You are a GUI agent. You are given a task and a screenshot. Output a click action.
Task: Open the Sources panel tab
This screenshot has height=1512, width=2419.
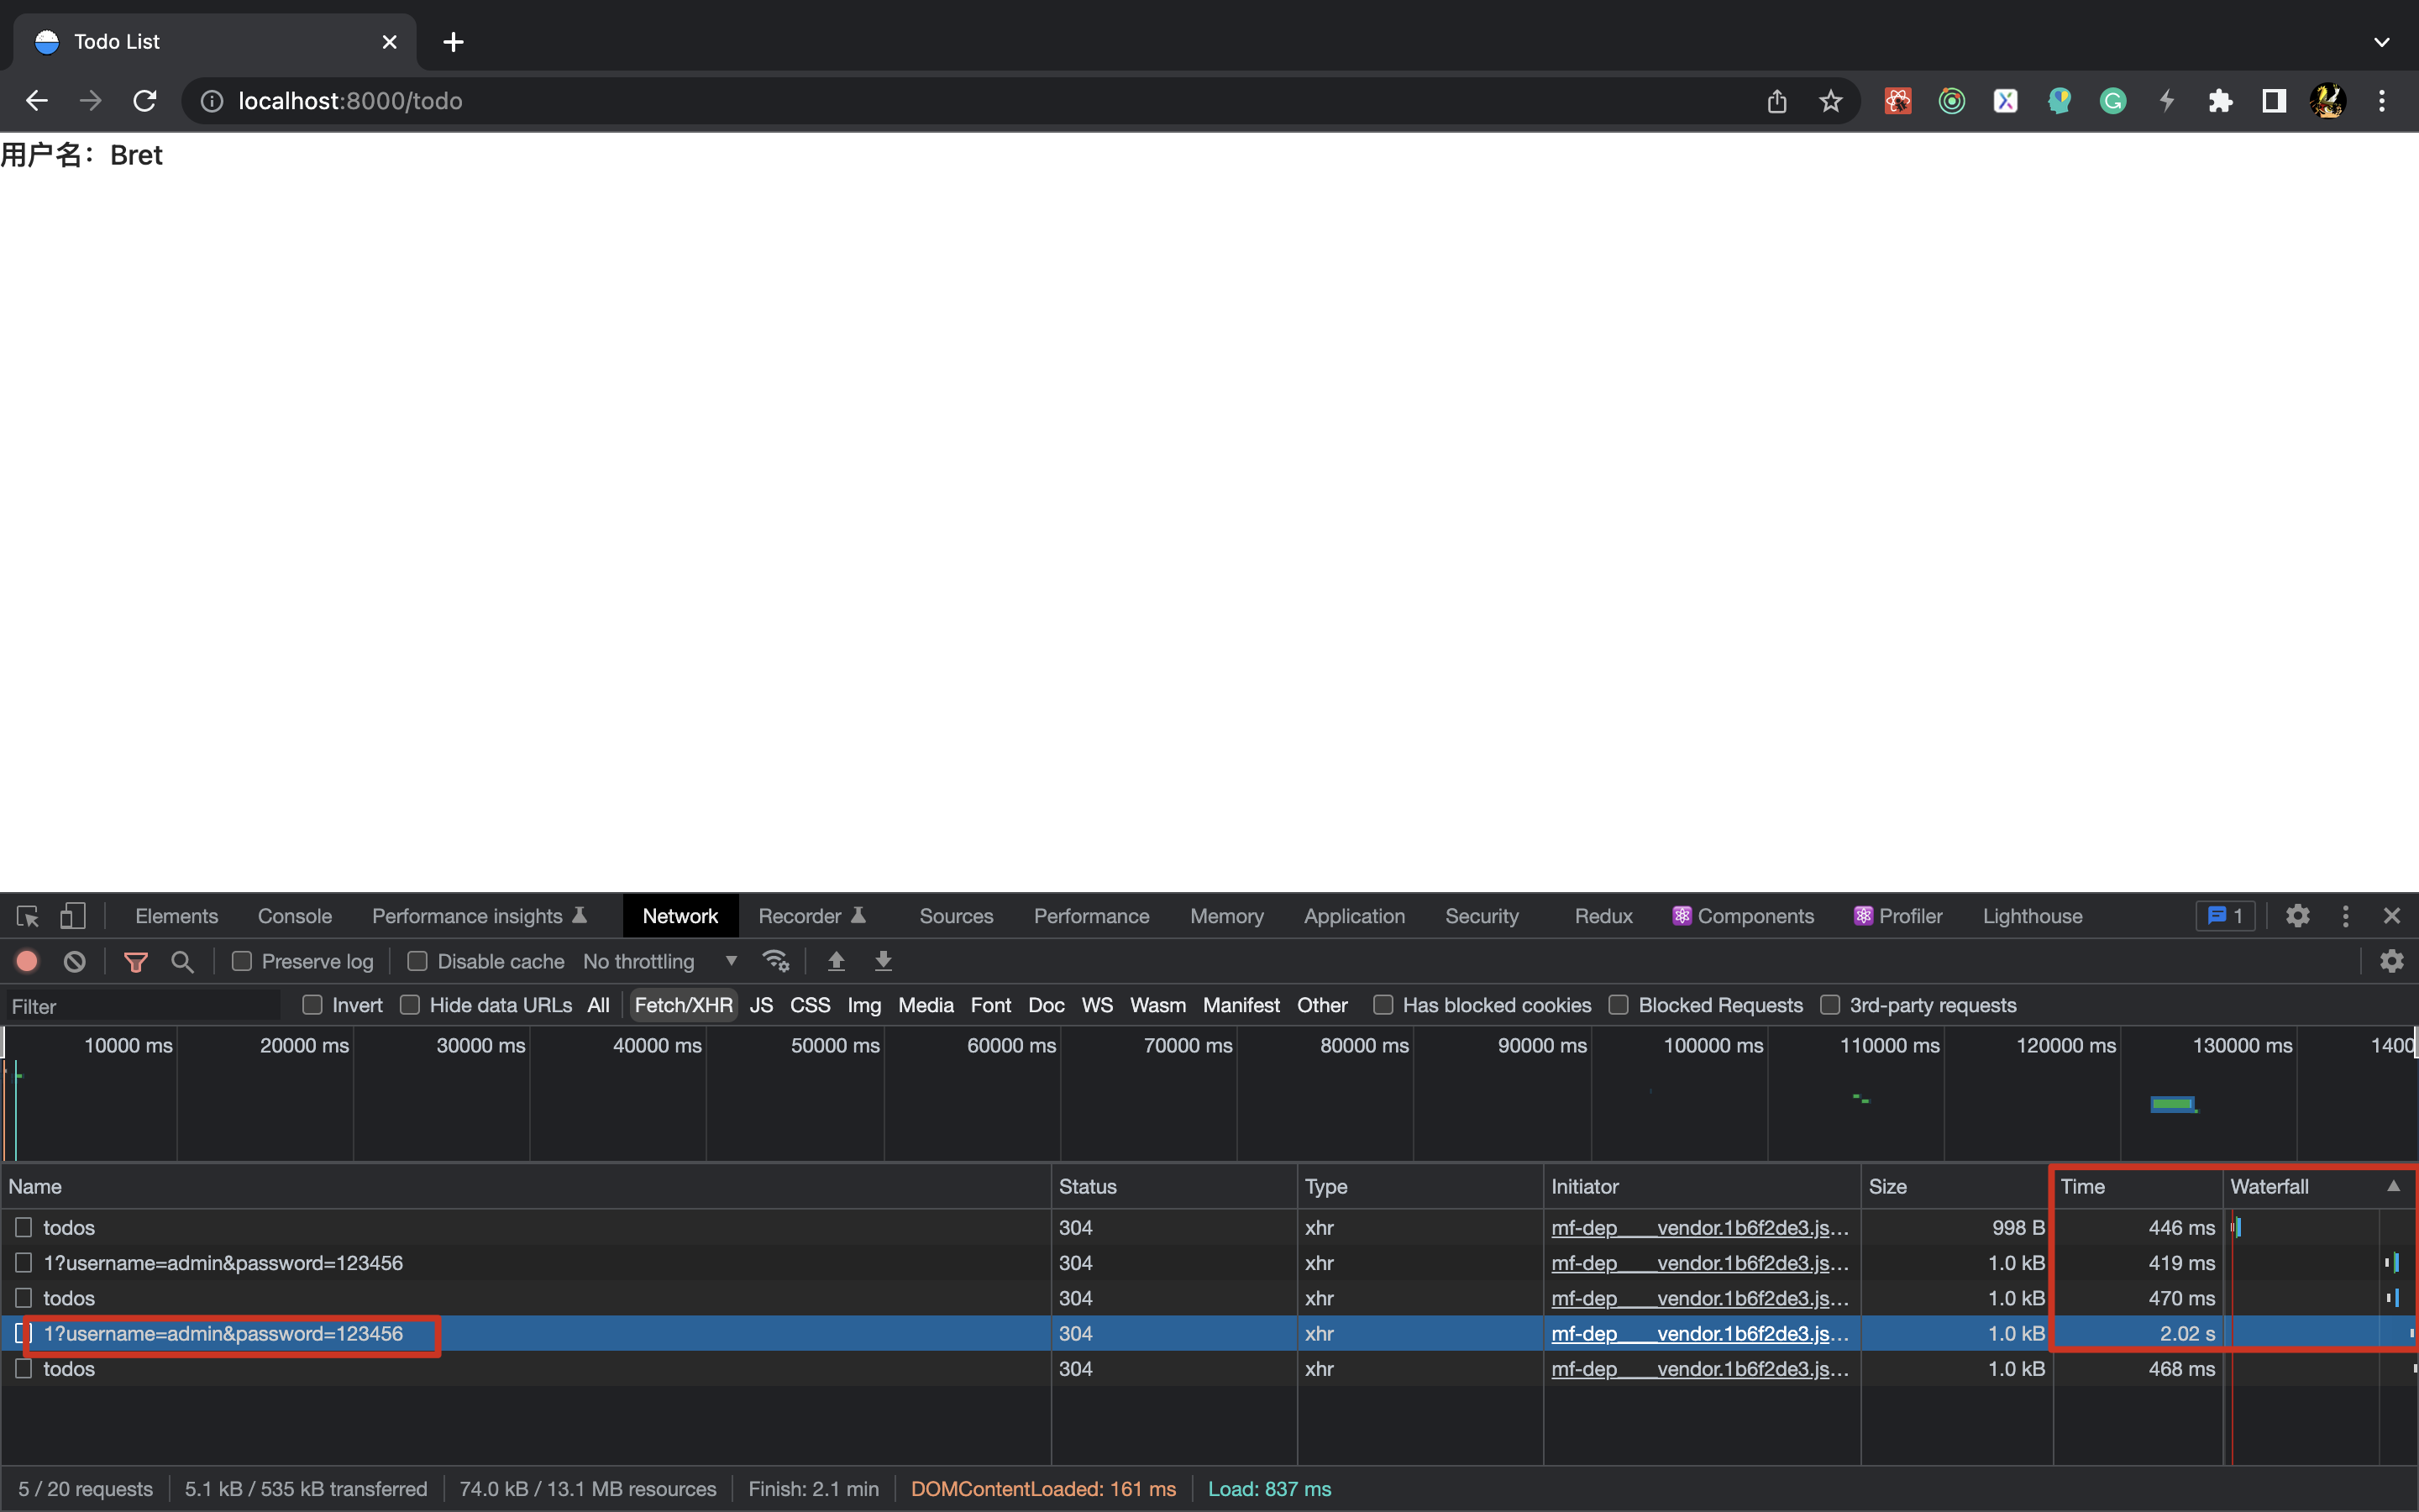[x=956, y=916]
